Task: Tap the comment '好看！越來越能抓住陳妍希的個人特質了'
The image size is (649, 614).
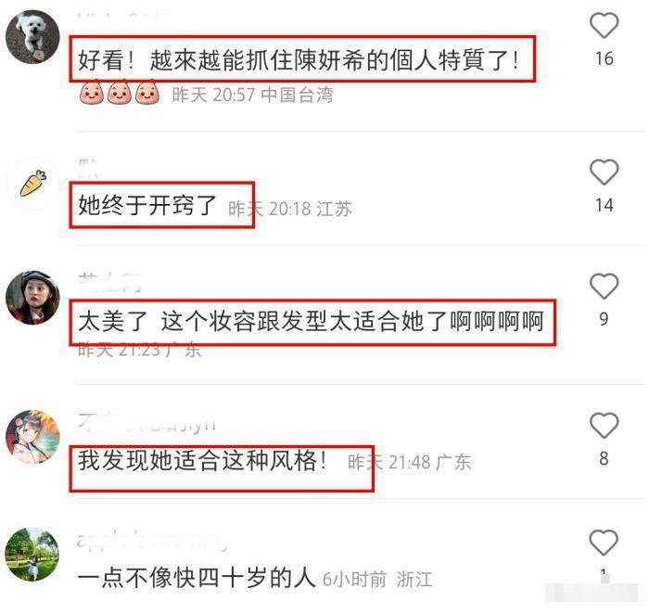Action: tap(298, 60)
